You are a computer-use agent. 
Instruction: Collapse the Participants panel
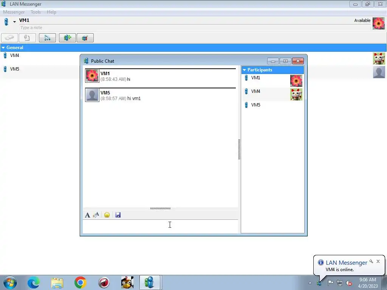[245, 70]
